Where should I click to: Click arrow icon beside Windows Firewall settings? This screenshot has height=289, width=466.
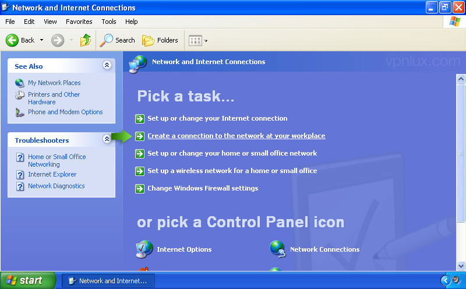tap(140, 189)
